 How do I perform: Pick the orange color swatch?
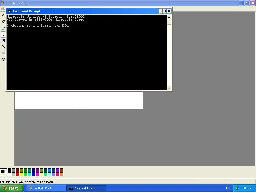coord(61,174)
